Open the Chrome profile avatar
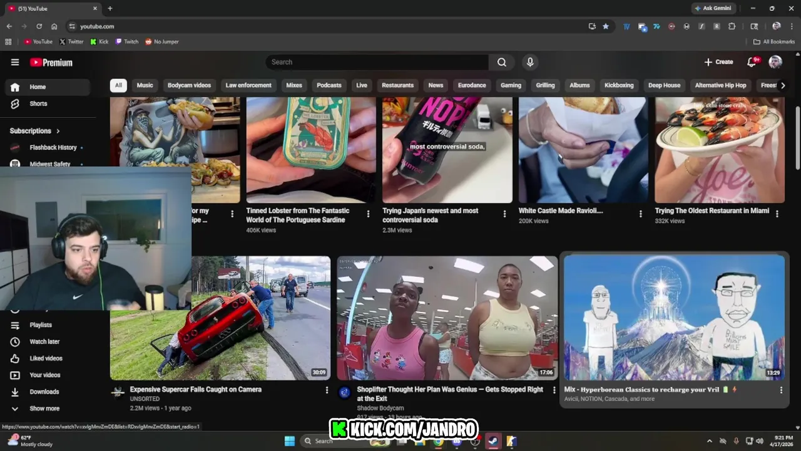Screen dimensions: 801x451 point(777,26)
